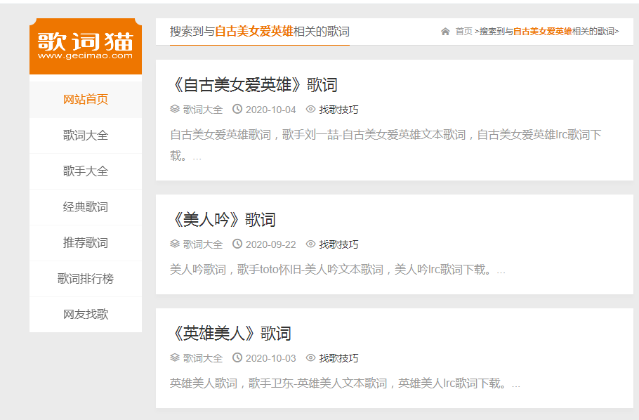
Task: Click the eye icon in the 自古美女爱英雄 entry
Action: point(310,109)
